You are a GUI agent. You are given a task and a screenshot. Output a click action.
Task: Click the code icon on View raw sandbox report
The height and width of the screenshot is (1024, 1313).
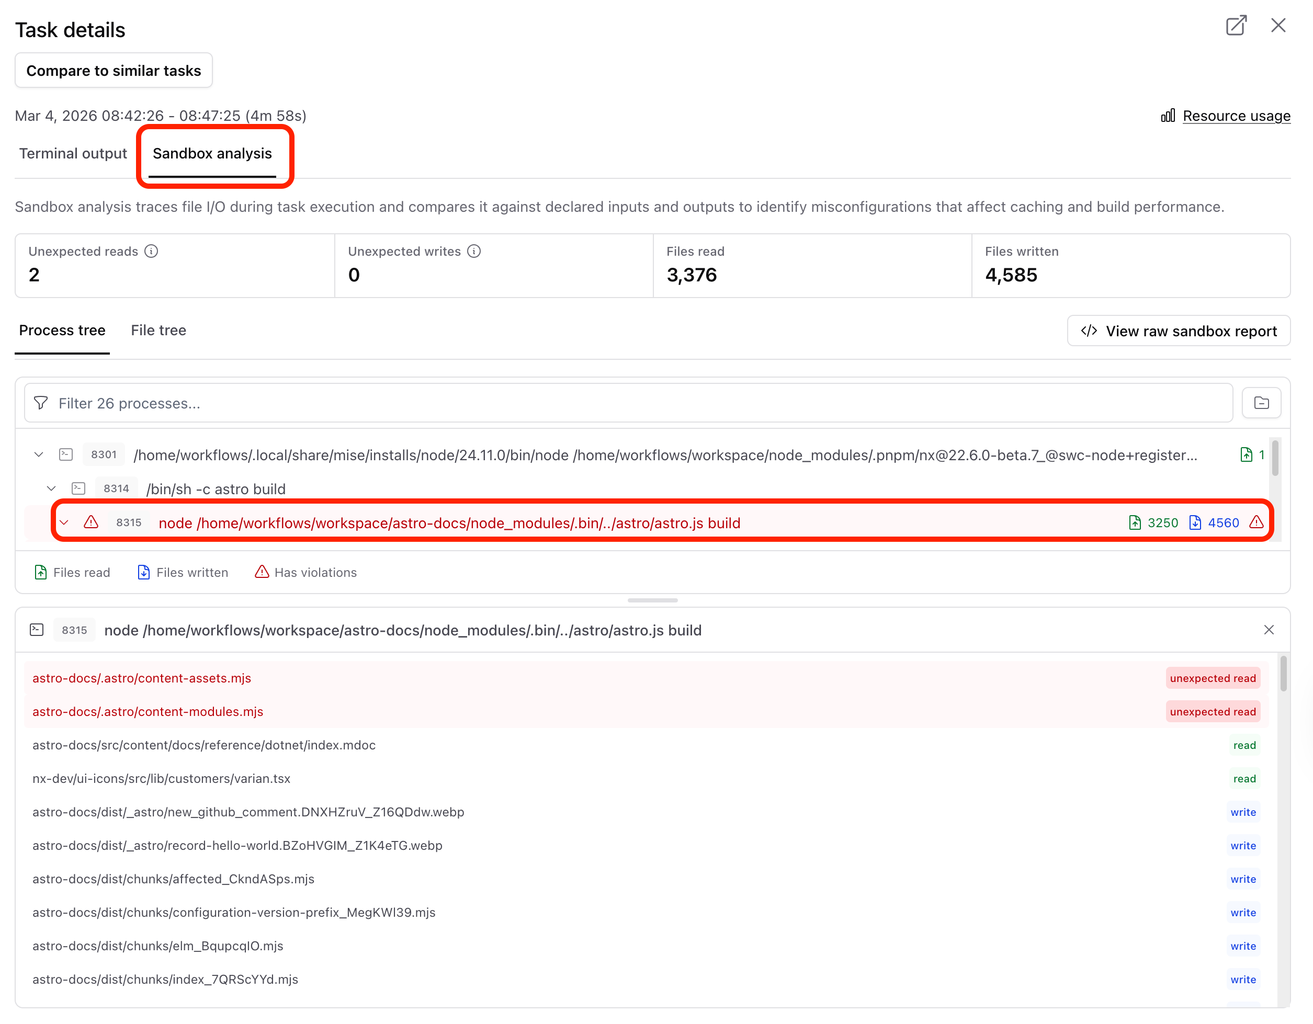(1089, 331)
